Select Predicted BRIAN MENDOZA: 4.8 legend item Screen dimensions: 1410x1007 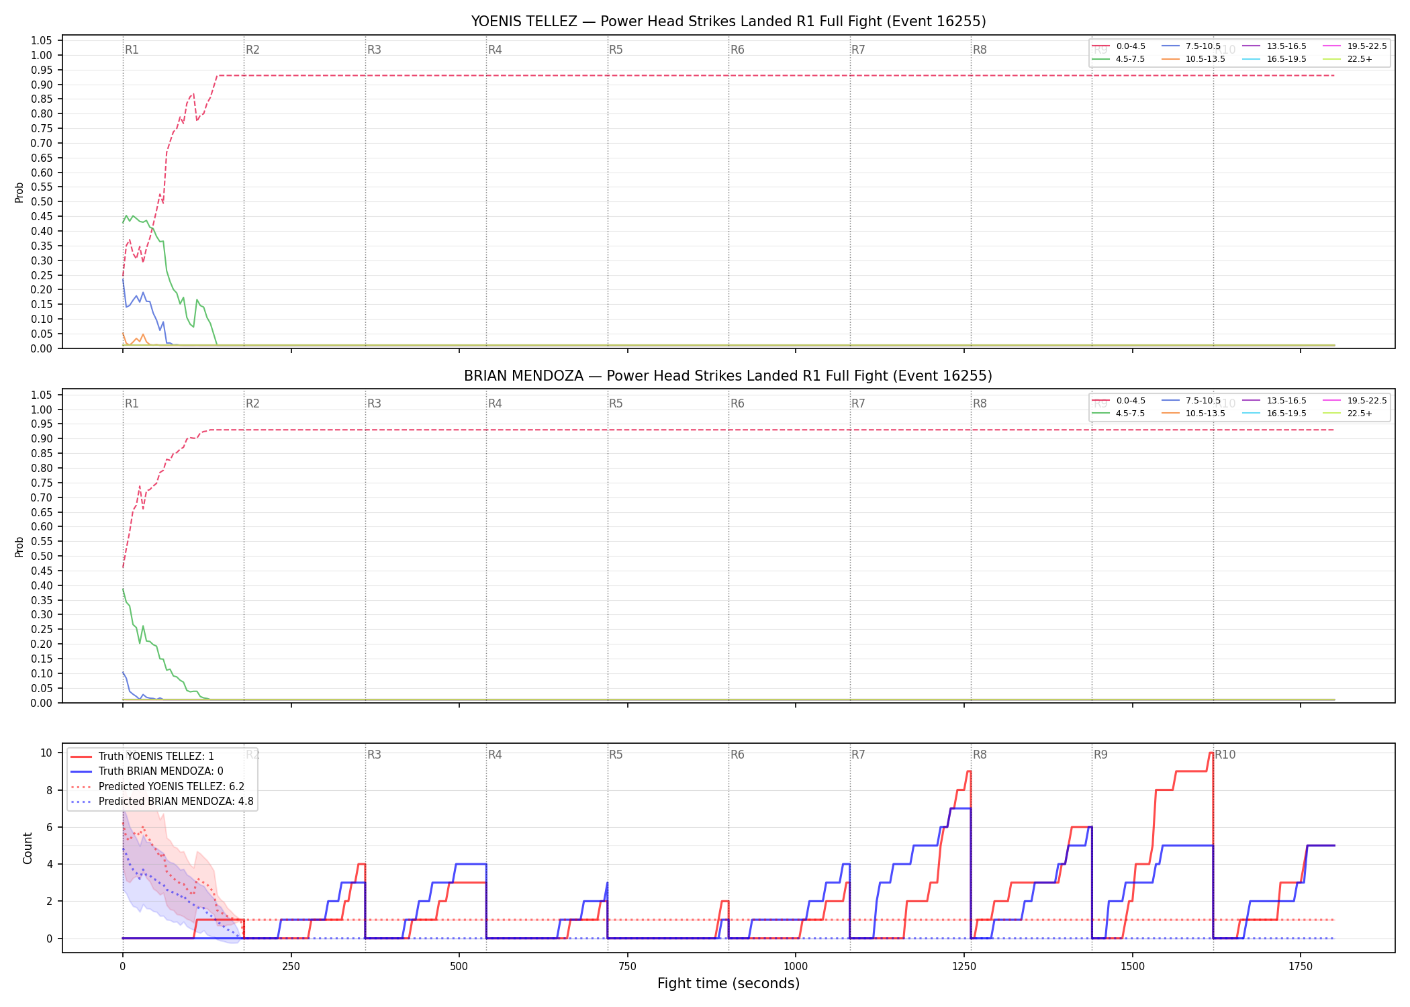(162, 801)
